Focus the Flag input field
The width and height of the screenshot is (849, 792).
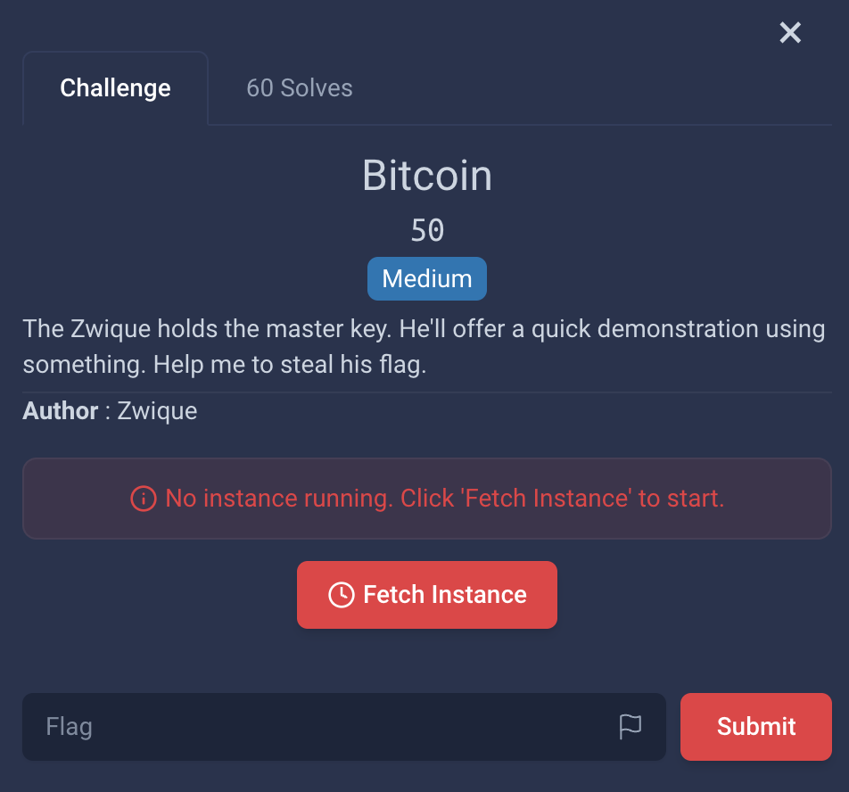point(321,727)
